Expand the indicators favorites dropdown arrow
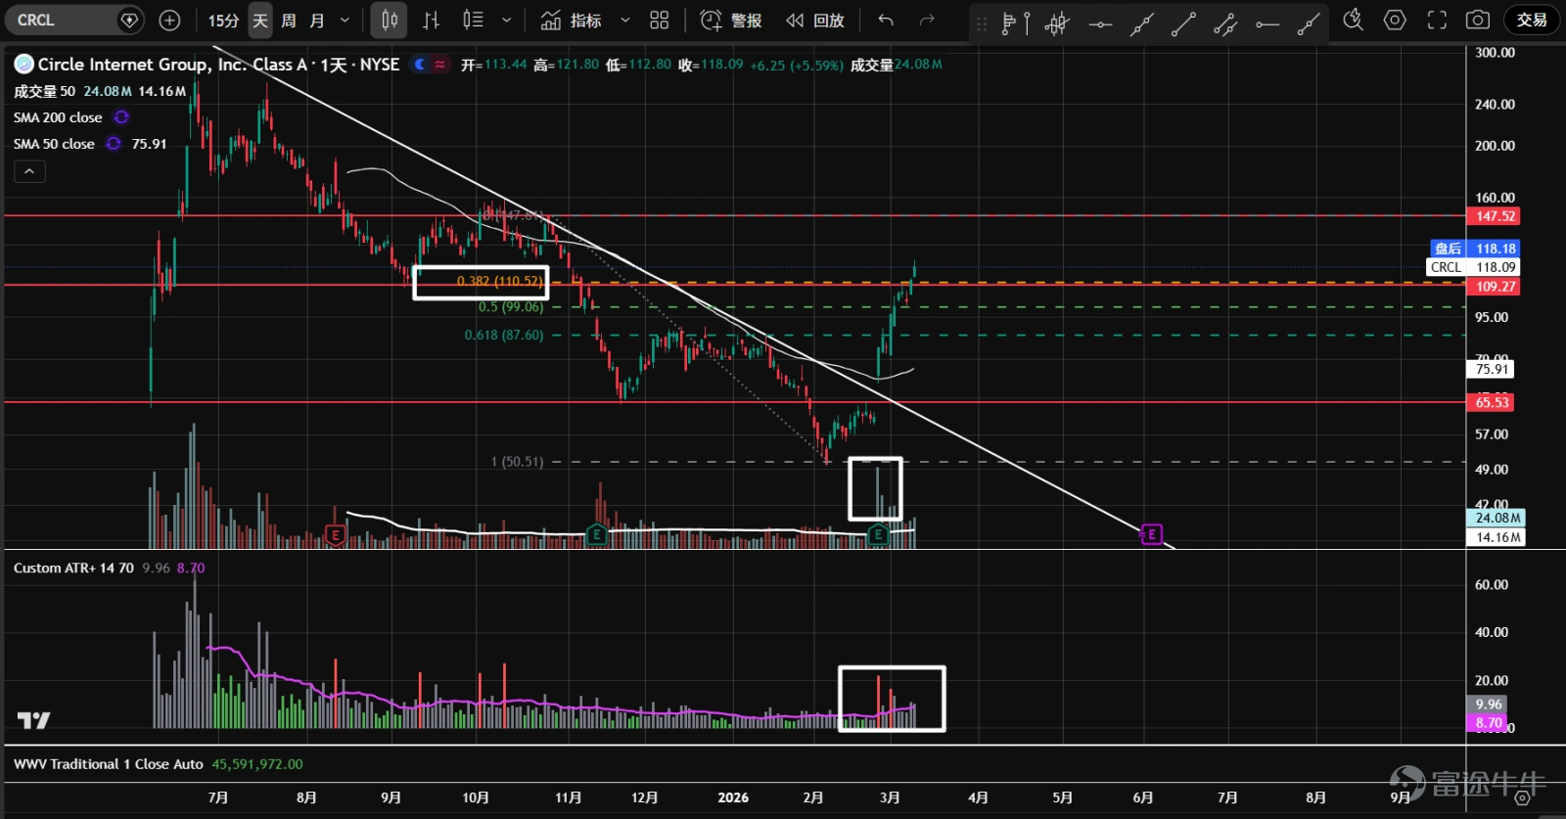The width and height of the screenshot is (1566, 819). pyautogui.click(x=625, y=20)
